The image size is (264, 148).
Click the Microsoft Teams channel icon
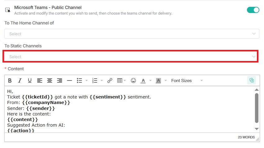point(7,10)
